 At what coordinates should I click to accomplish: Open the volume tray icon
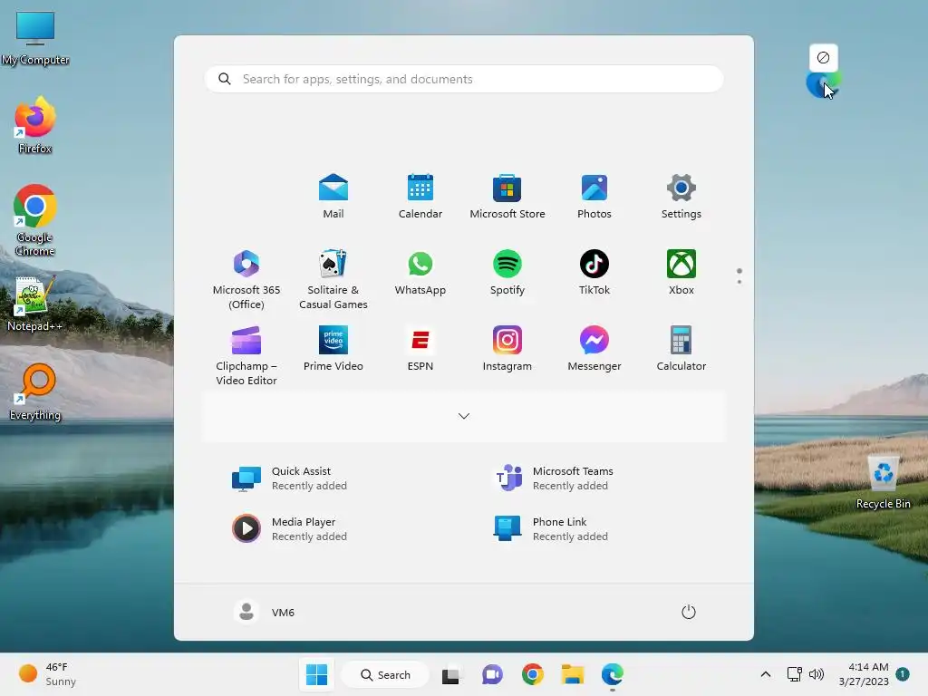(817, 674)
